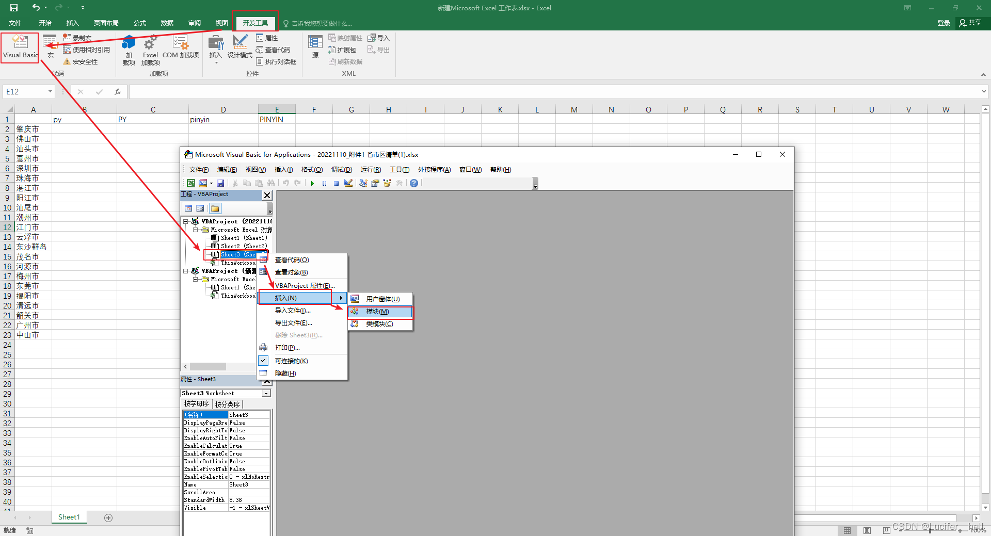Open control 属性 properties in ribbon
Image resolution: width=991 pixels, height=536 pixels.
267,38
